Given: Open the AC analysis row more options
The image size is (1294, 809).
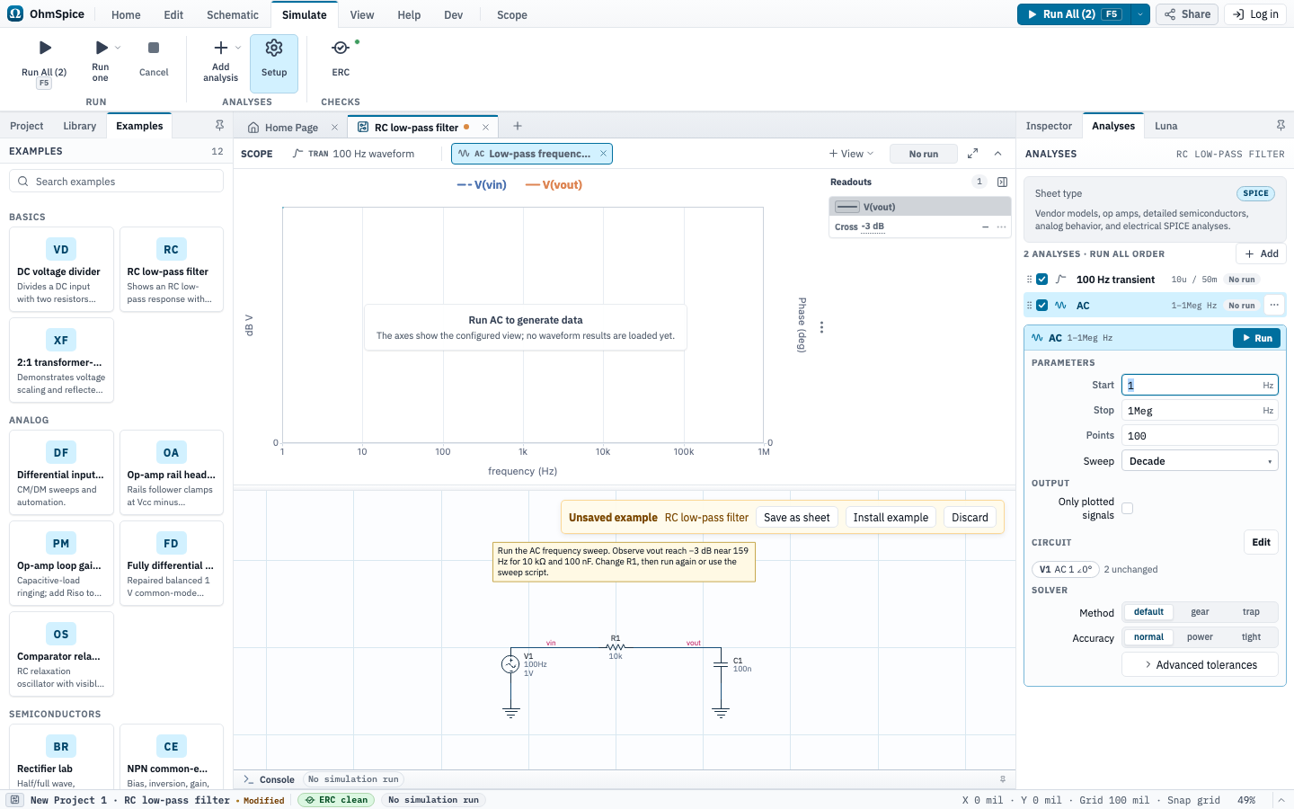Looking at the screenshot, I should coord(1274,305).
